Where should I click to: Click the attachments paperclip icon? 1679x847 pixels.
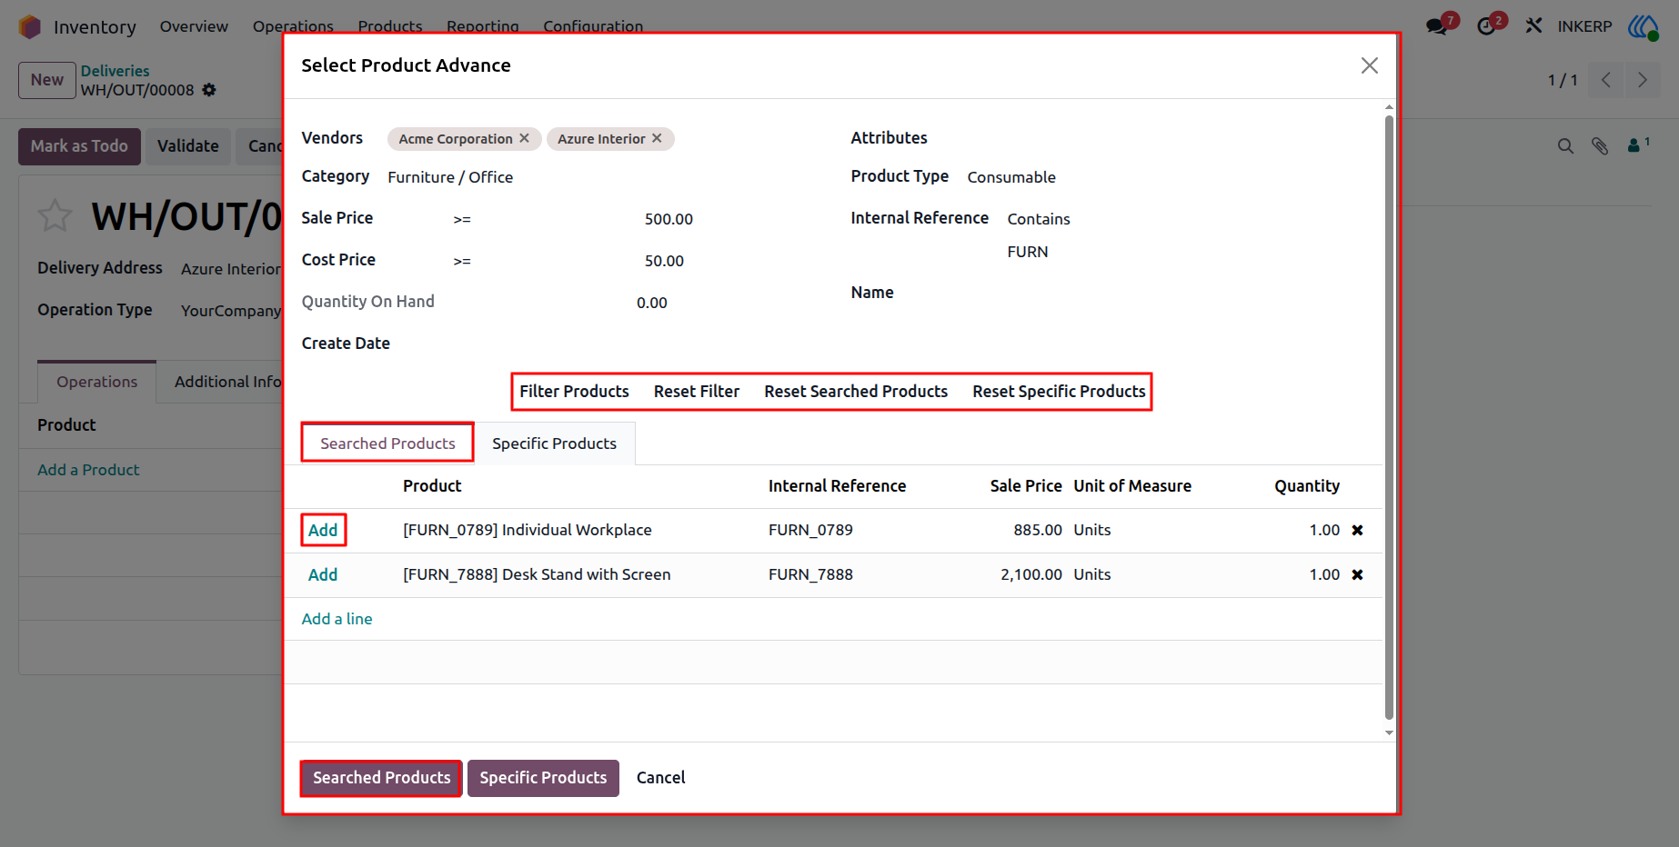tap(1600, 145)
